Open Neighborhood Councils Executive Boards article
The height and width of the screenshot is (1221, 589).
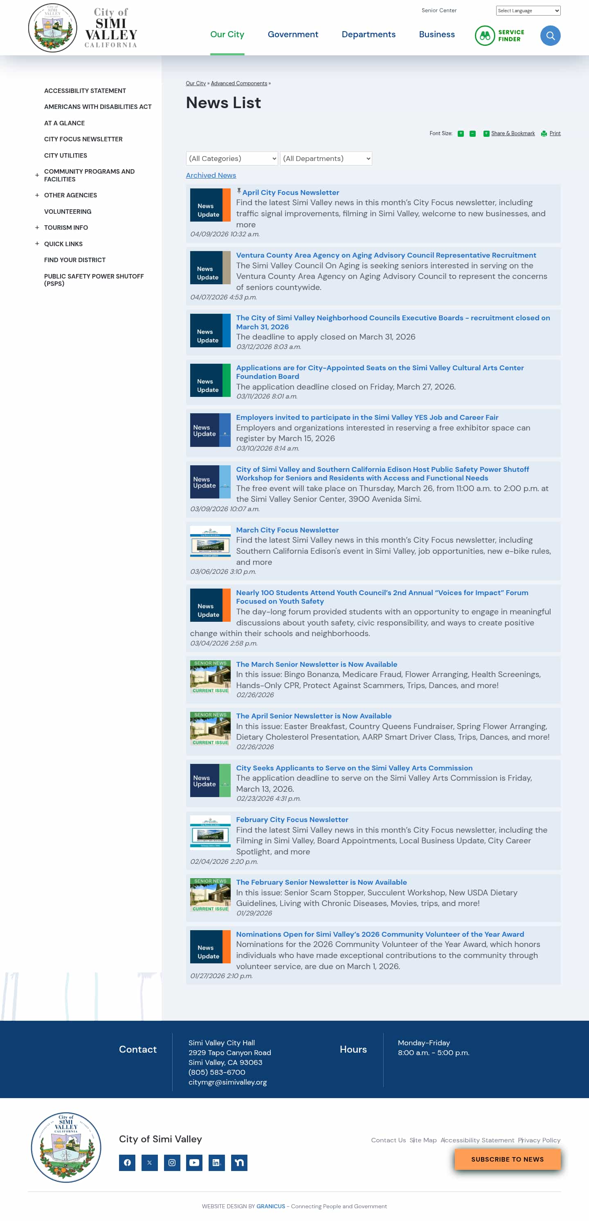point(393,322)
